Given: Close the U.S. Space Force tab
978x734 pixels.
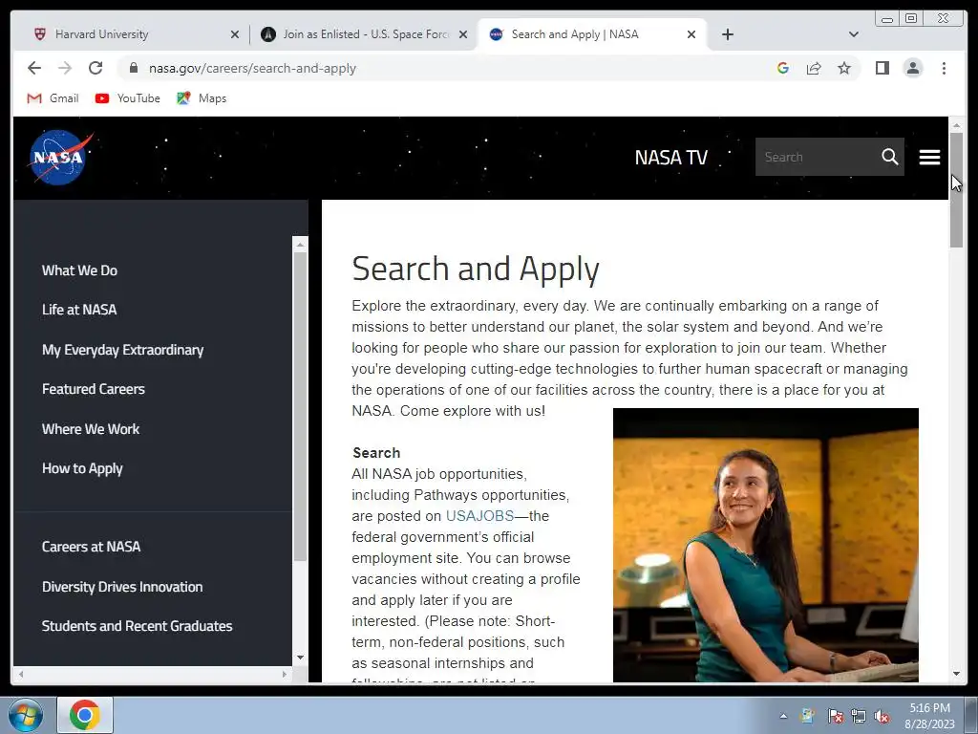Looking at the screenshot, I should pos(463,34).
